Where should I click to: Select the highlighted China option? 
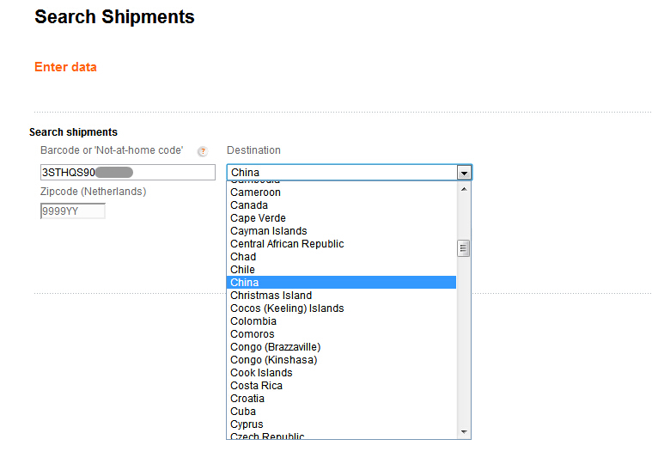[341, 283]
